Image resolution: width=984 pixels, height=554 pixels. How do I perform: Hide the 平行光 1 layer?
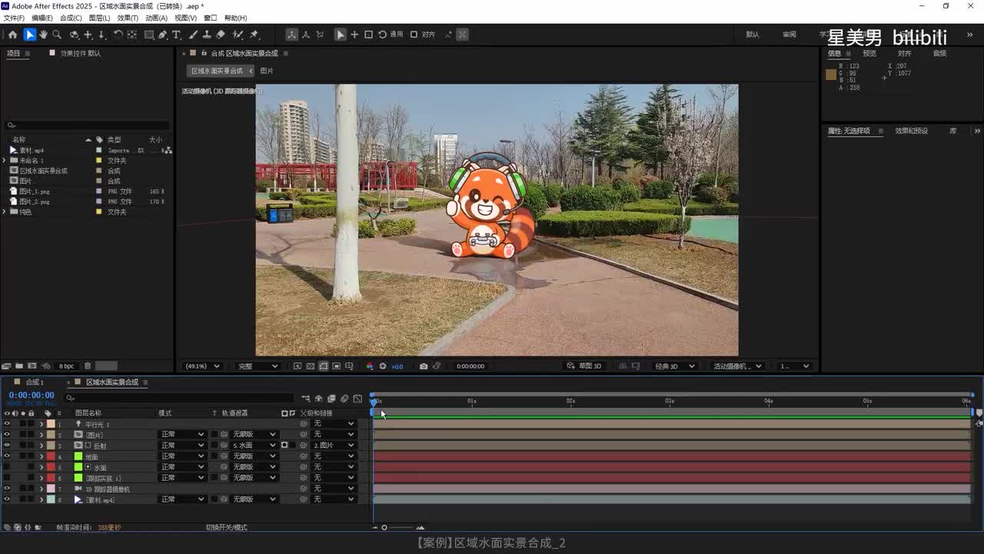click(x=7, y=424)
